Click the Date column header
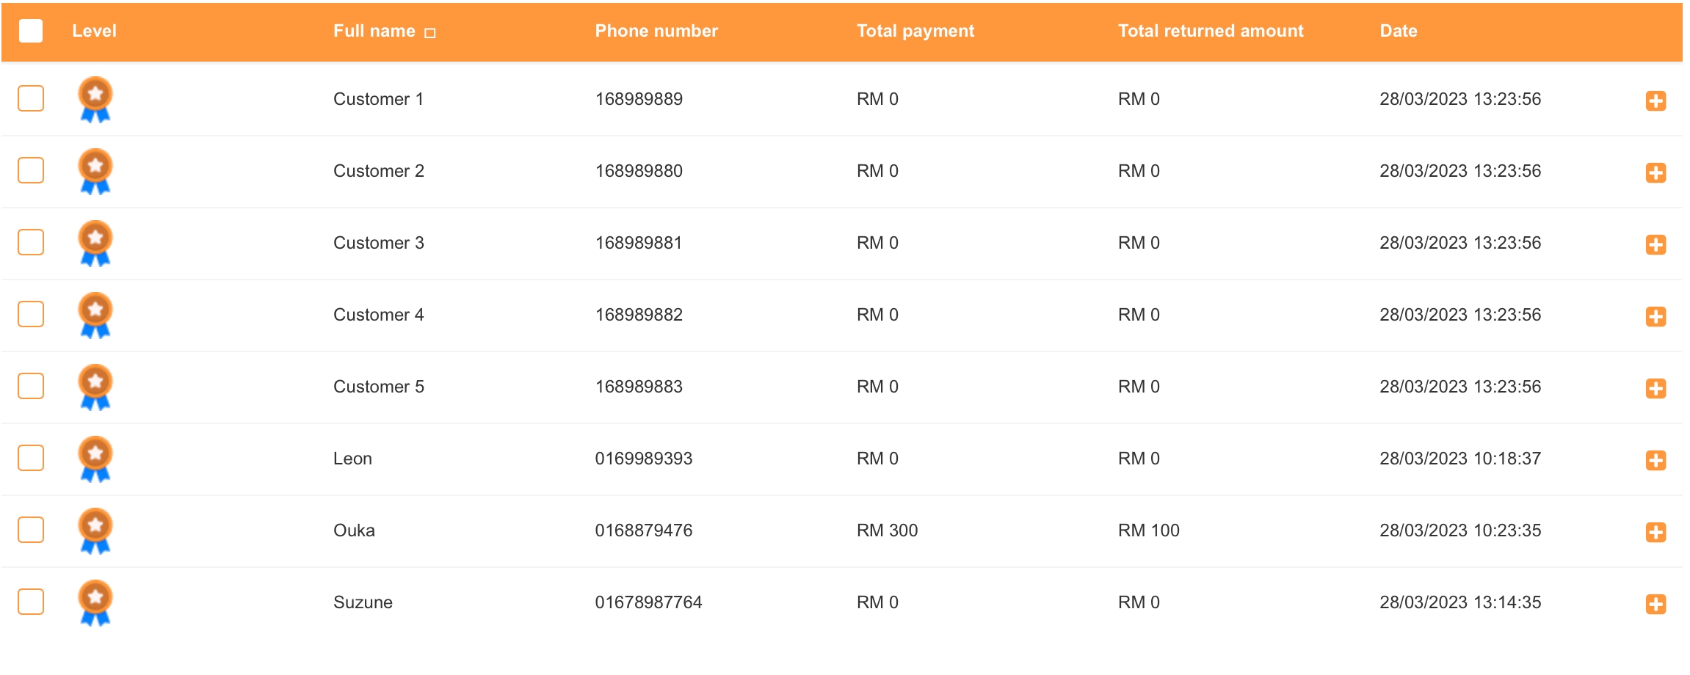Viewport: 1690px width, 675px height. pyautogui.click(x=1398, y=31)
